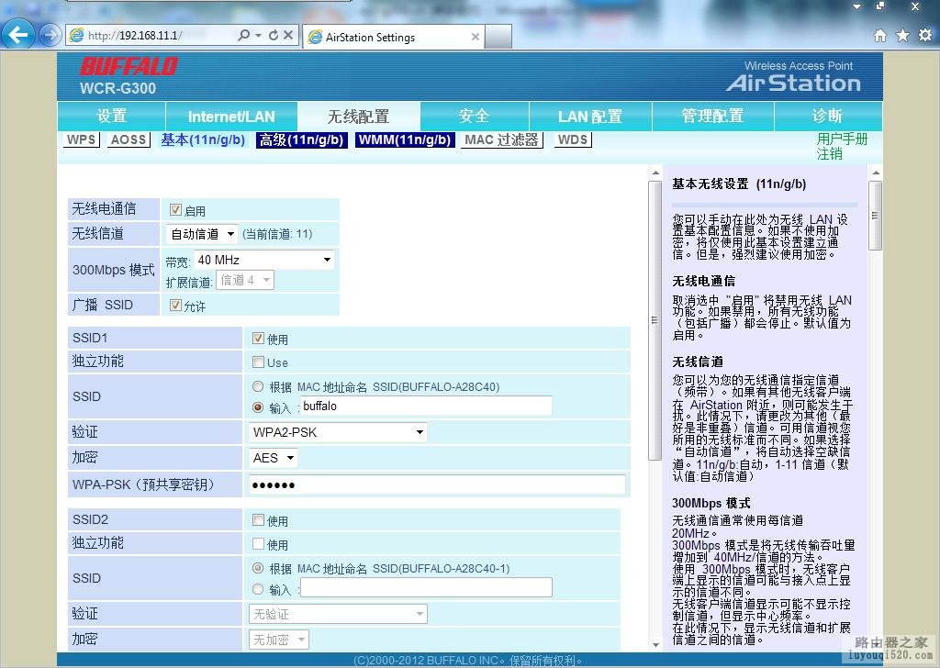Open the AES 加密 dropdown
Viewport: 940px width, 668px height.
point(273,458)
